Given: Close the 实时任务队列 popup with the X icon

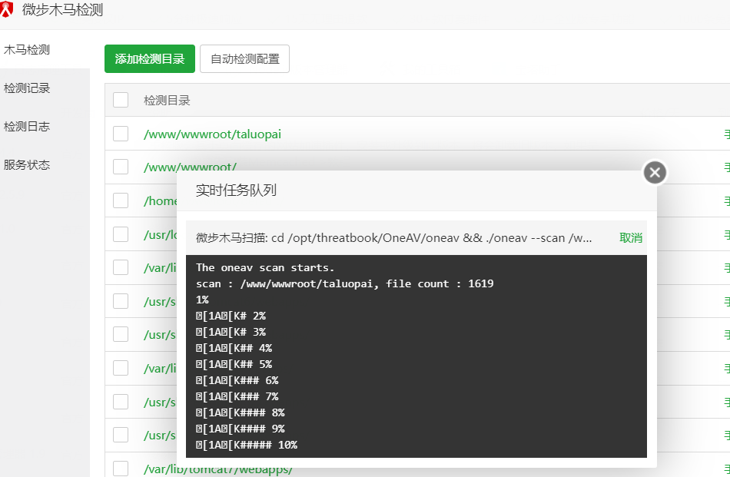Looking at the screenshot, I should pyautogui.click(x=655, y=173).
